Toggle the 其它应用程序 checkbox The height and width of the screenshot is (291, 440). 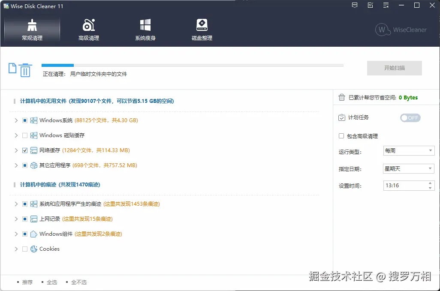click(25, 165)
